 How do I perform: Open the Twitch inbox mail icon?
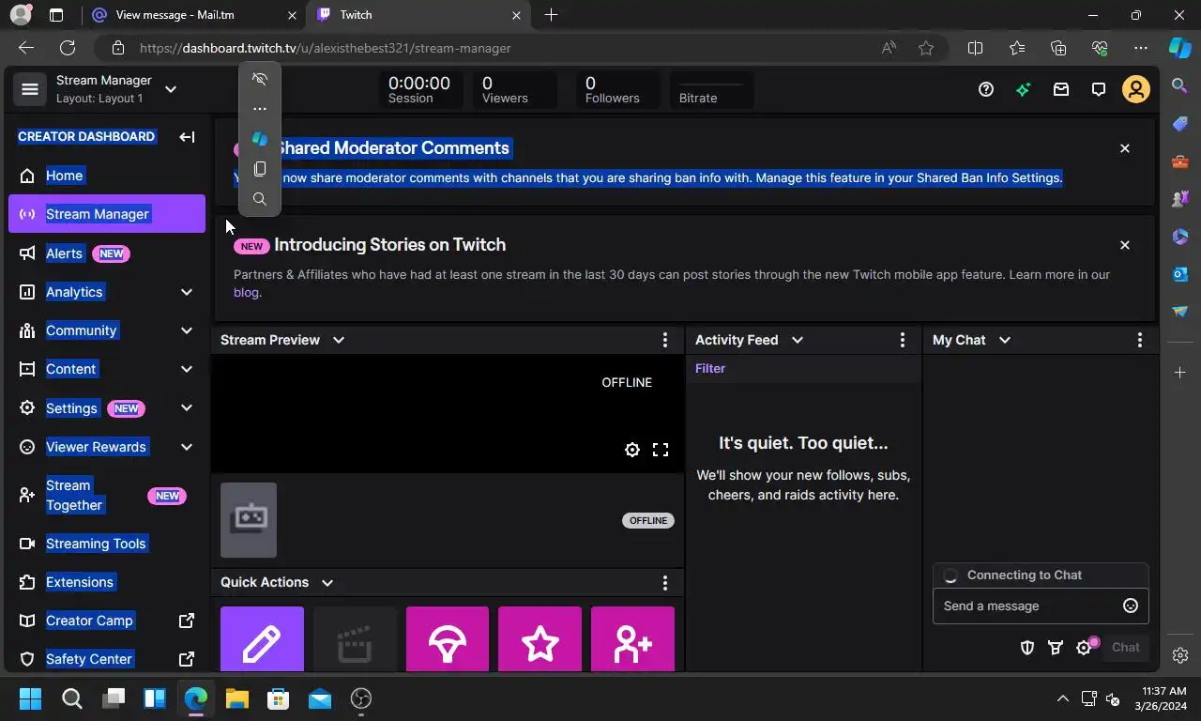pyautogui.click(x=1060, y=89)
